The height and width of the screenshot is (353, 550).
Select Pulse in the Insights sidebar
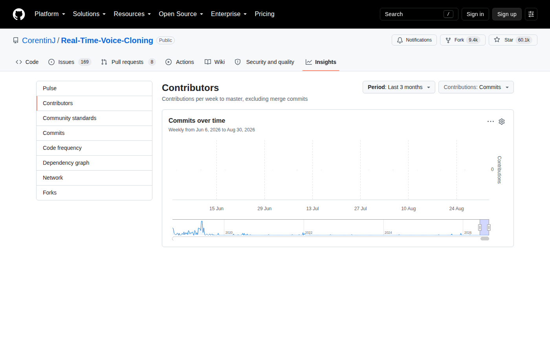94,88
